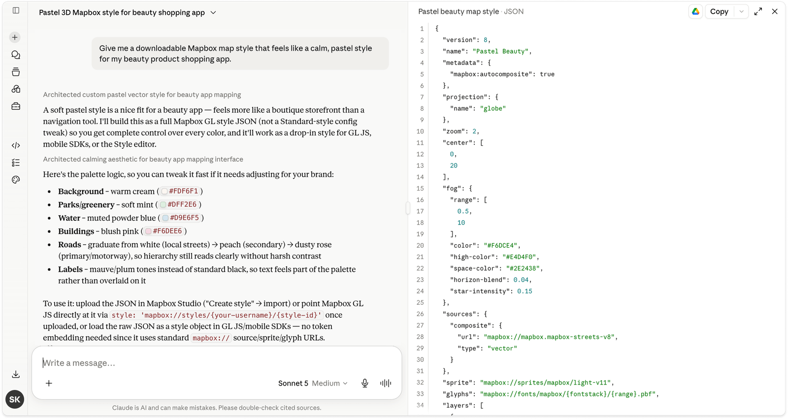
Task: Copy the JSON artifact code
Action: tap(719, 11)
